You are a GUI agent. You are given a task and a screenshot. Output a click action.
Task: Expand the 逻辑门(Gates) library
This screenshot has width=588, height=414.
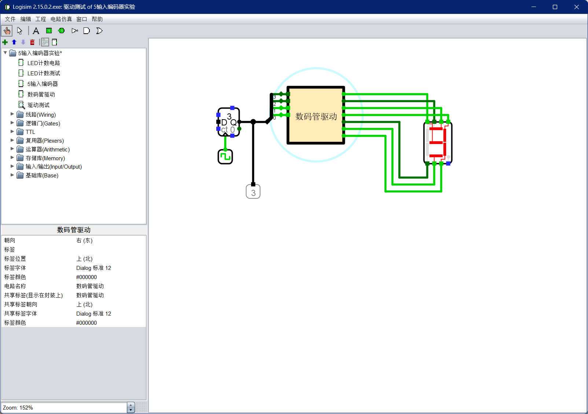click(x=12, y=123)
